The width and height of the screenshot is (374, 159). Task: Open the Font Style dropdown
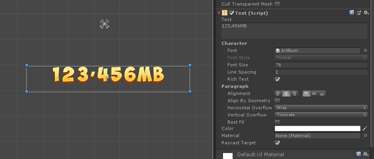[321, 58]
